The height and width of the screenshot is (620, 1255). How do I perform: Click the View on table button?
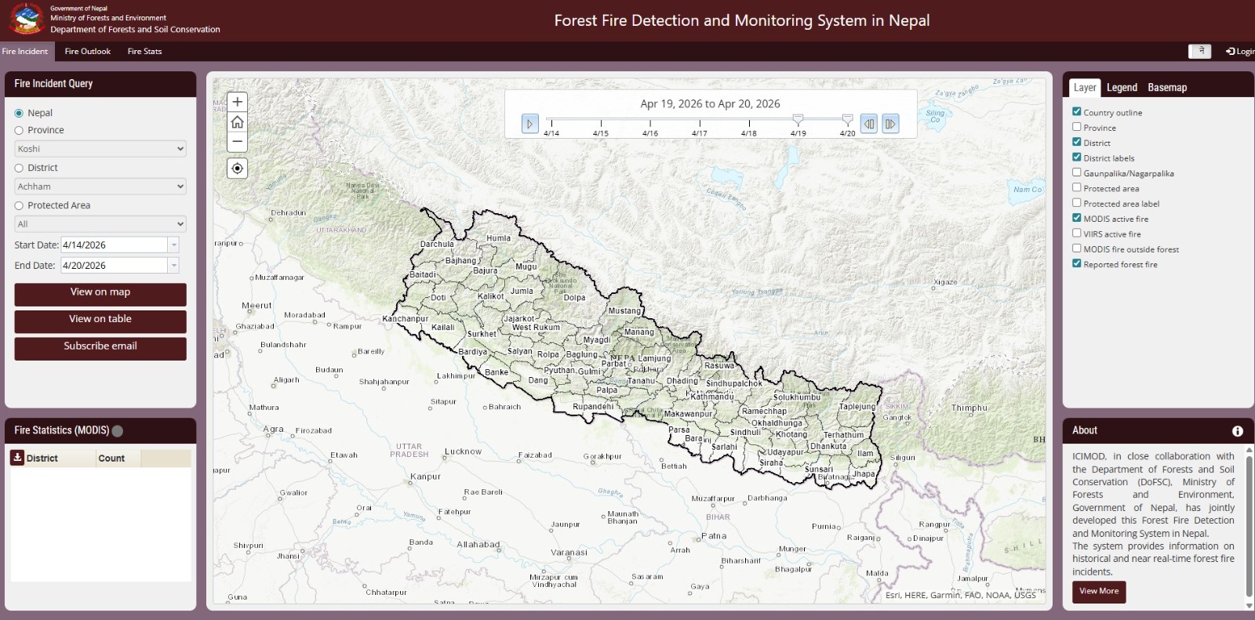(100, 320)
